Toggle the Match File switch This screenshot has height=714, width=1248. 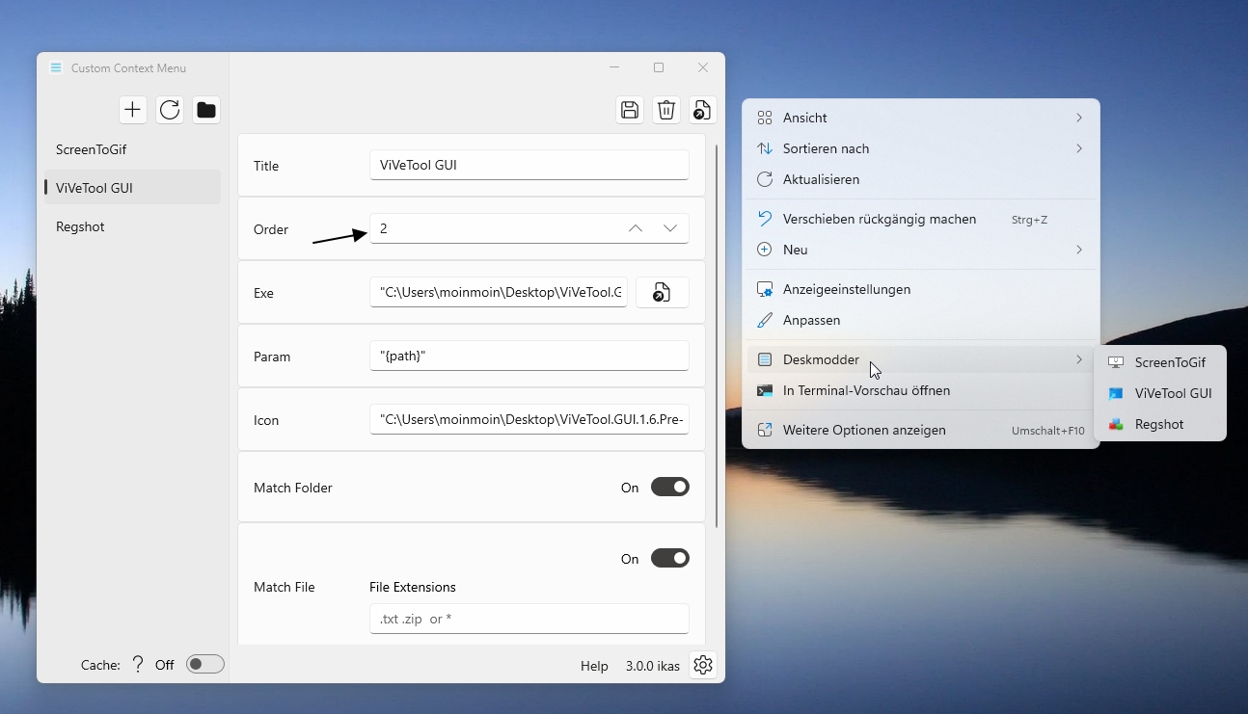click(670, 558)
